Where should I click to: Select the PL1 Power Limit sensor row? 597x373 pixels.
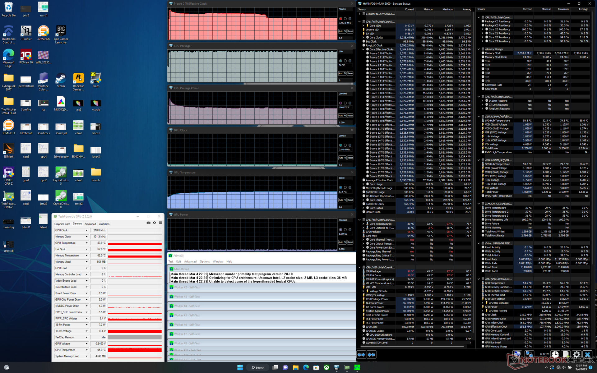[417, 319]
